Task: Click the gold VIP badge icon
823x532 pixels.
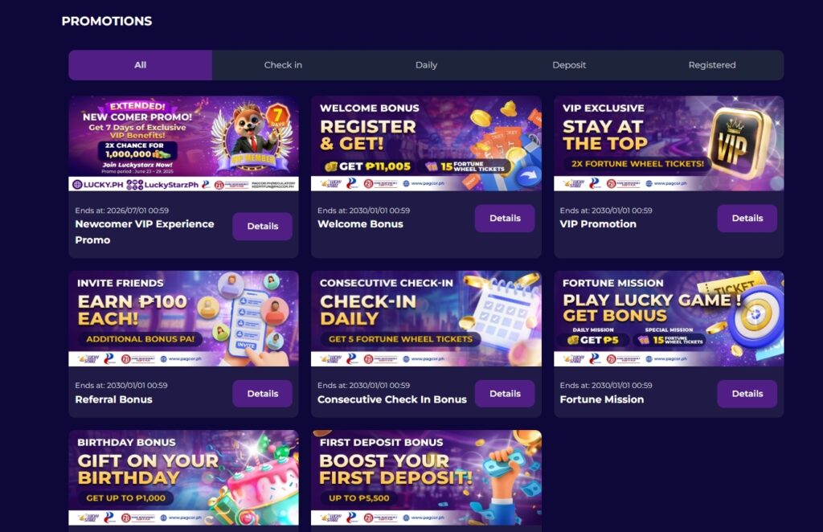Action: 741,141
